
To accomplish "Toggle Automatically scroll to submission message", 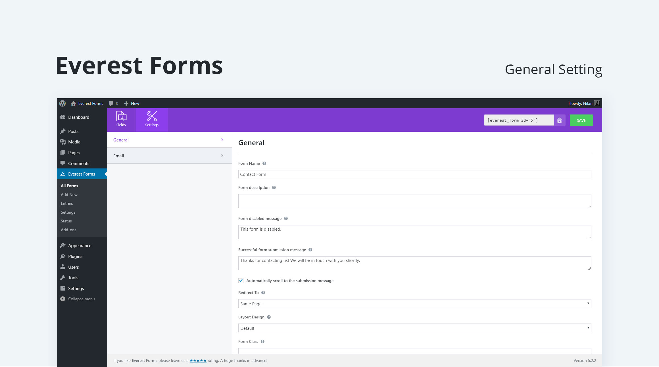I will click(241, 281).
